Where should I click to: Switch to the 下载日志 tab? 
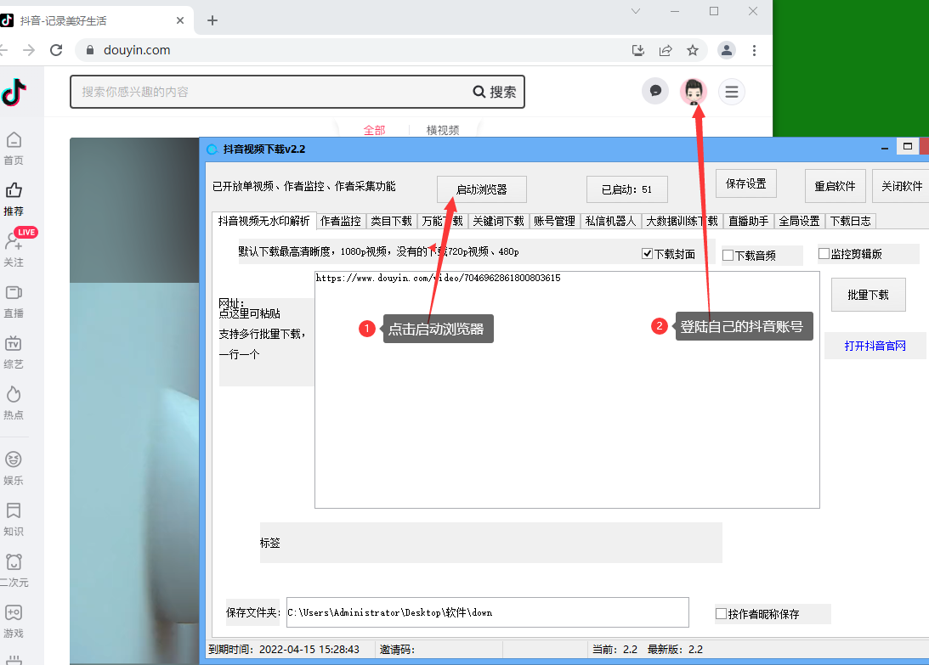tap(850, 221)
